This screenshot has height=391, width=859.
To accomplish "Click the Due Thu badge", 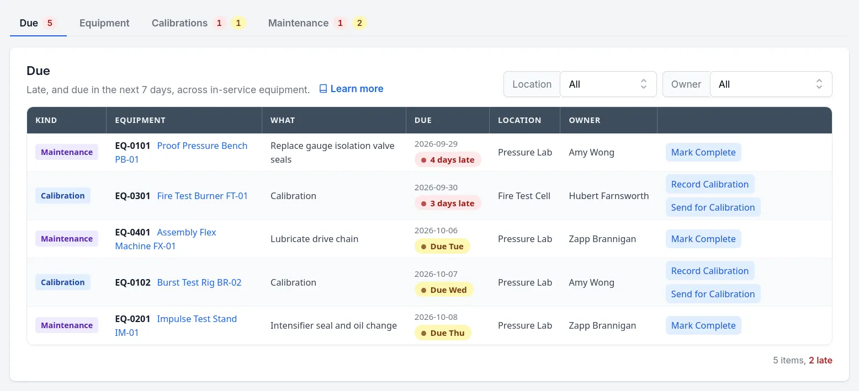I will tap(443, 333).
